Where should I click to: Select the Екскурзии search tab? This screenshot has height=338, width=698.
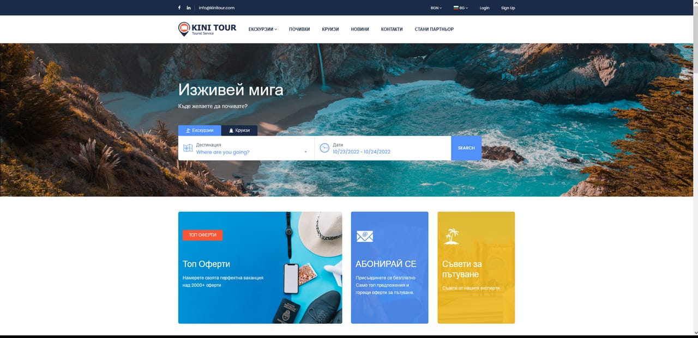click(x=200, y=131)
